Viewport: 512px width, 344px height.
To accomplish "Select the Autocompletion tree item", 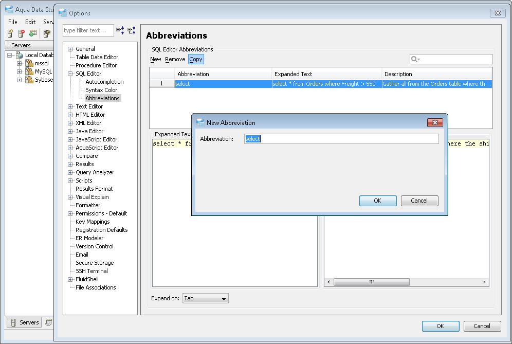I will pos(104,82).
